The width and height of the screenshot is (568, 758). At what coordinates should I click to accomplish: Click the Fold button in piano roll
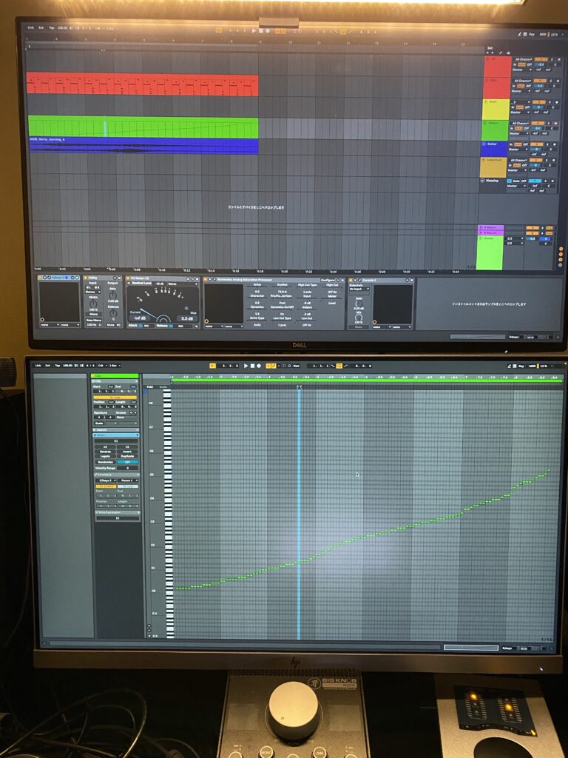point(149,386)
